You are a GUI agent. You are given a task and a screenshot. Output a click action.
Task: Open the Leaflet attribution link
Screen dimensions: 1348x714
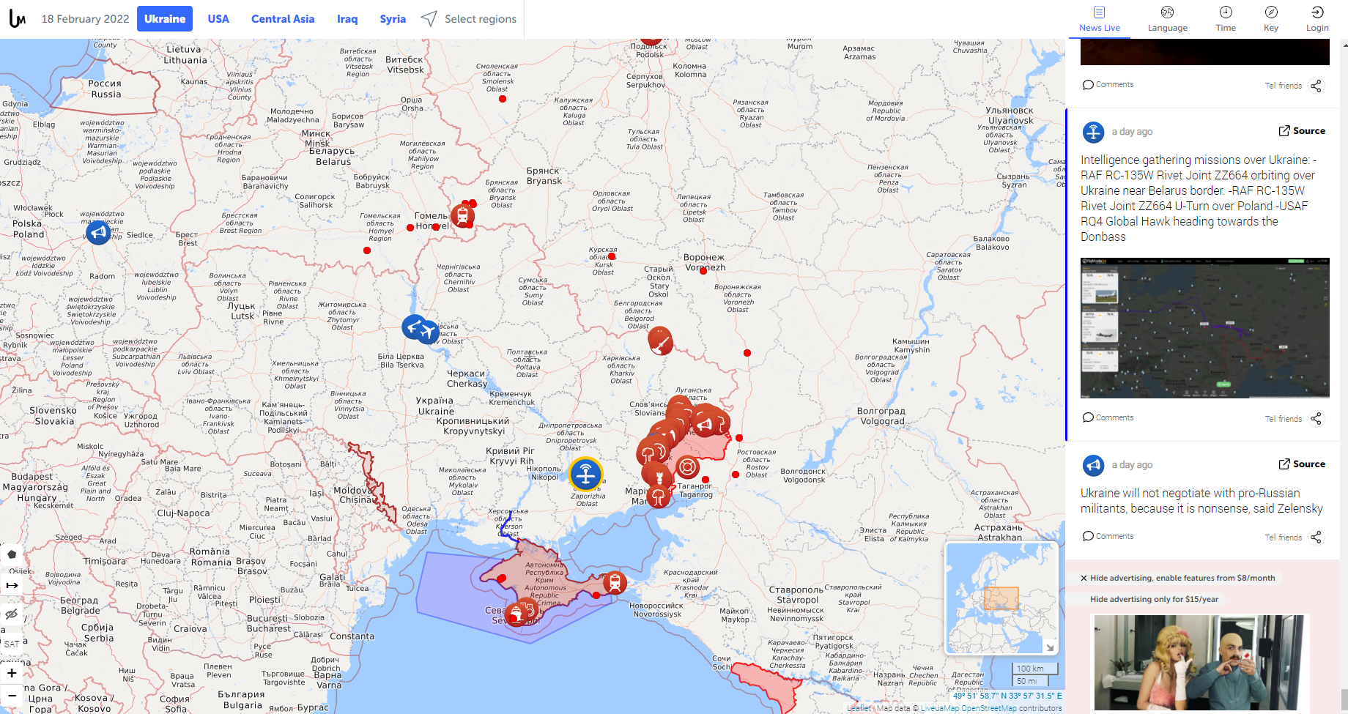tap(859, 708)
